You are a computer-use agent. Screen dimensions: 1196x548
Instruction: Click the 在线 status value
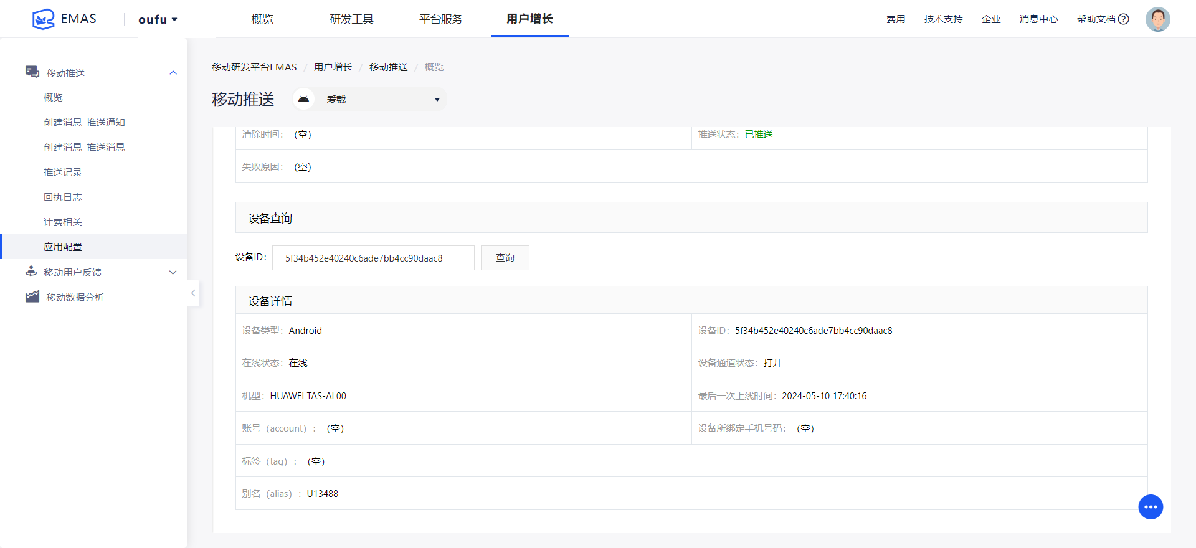click(x=298, y=362)
